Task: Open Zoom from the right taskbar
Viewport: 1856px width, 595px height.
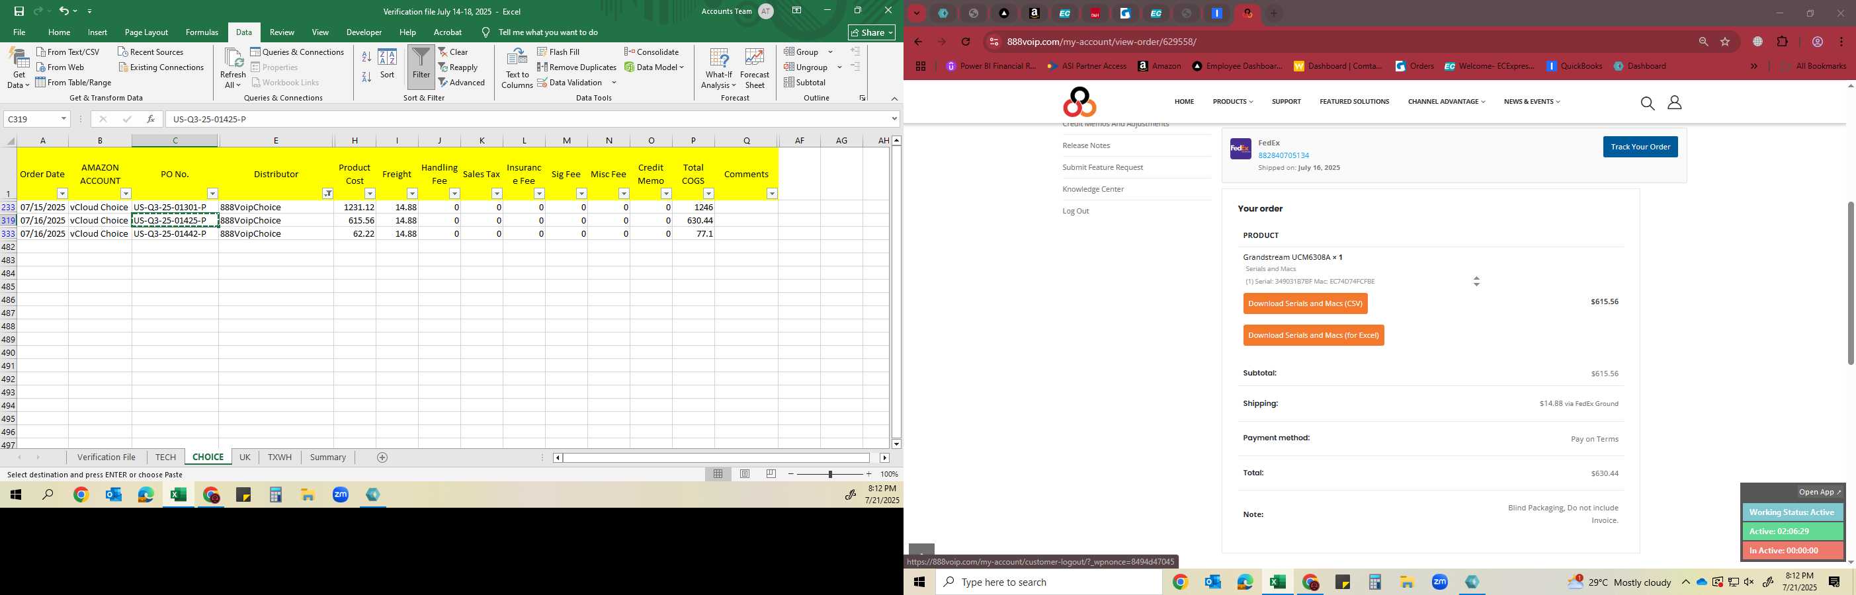Action: pos(1439,582)
